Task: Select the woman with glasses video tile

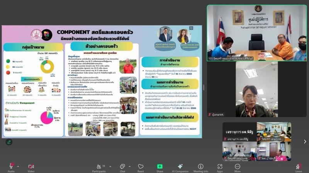Action: (x=257, y=89)
